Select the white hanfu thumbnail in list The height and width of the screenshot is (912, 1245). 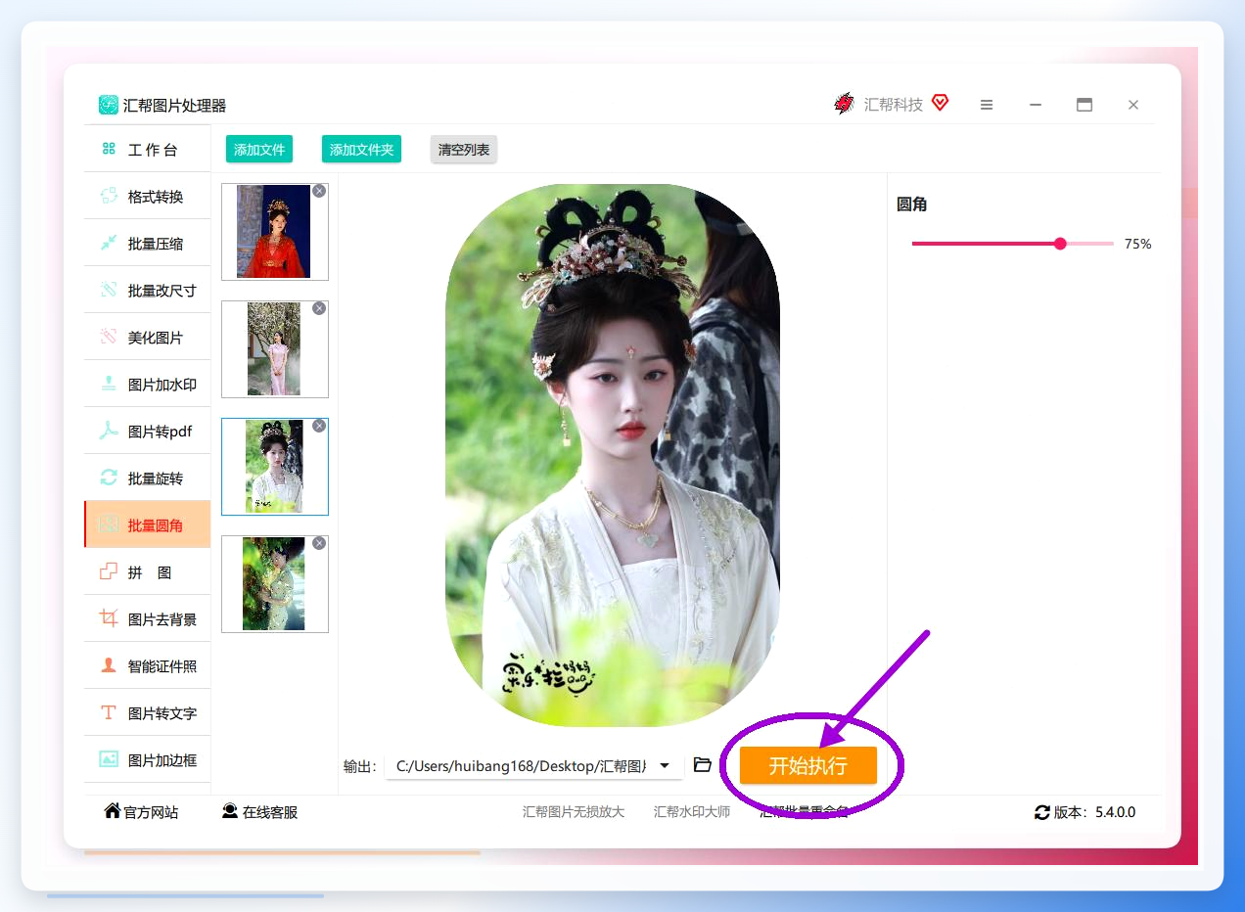click(275, 467)
